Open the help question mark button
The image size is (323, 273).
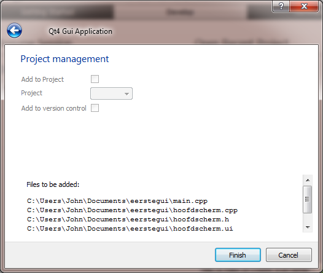pyautogui.click(x=281, y=6)
